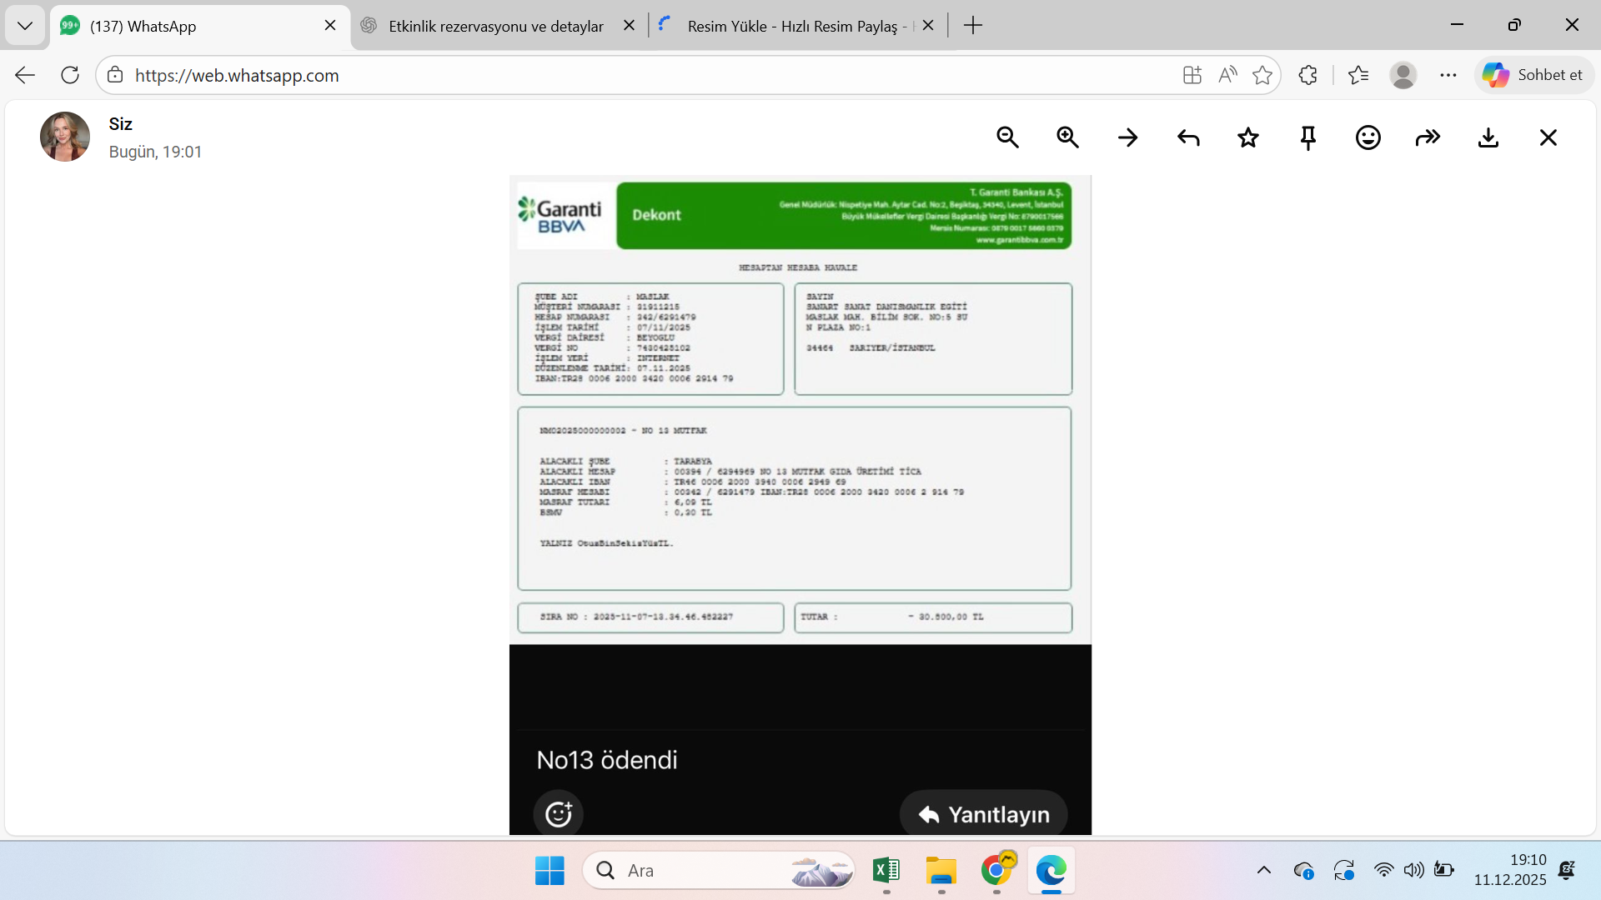Image resolution: width=1601 pixels, height=900 pixels.
Task: Add this page to favorites
Action: point(1262,75)
